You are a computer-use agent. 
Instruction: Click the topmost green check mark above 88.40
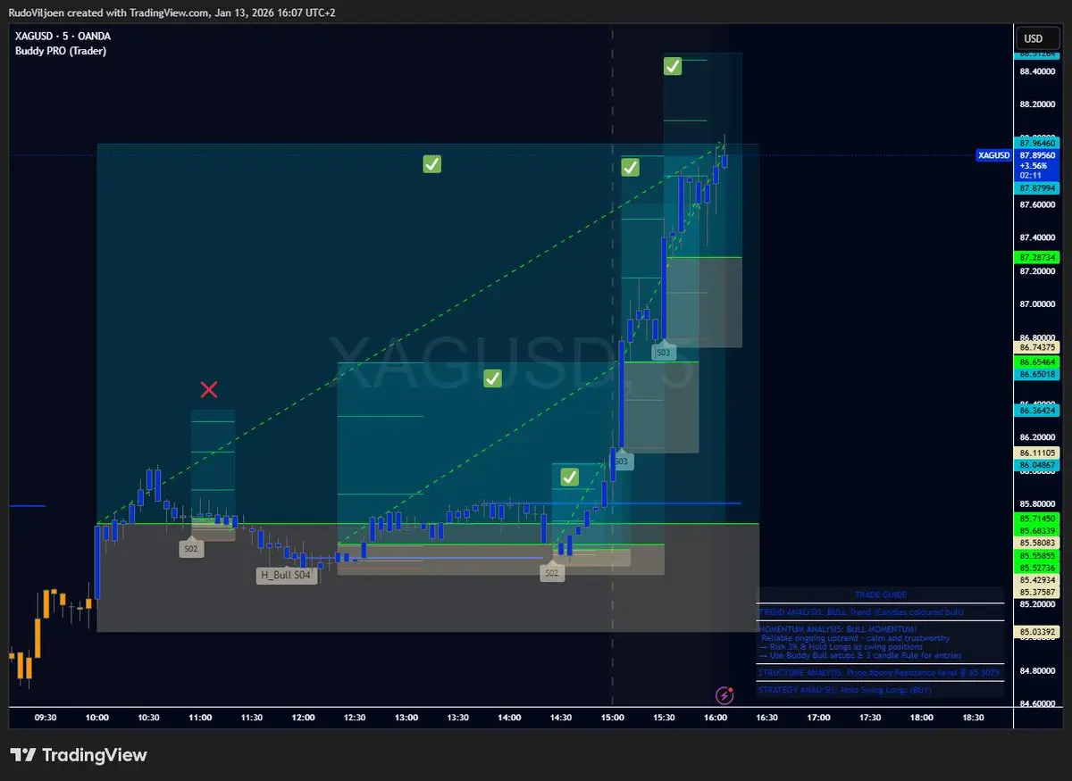click(x=673, y=66)
